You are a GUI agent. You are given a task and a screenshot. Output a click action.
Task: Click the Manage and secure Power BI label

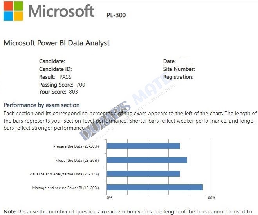66,188
